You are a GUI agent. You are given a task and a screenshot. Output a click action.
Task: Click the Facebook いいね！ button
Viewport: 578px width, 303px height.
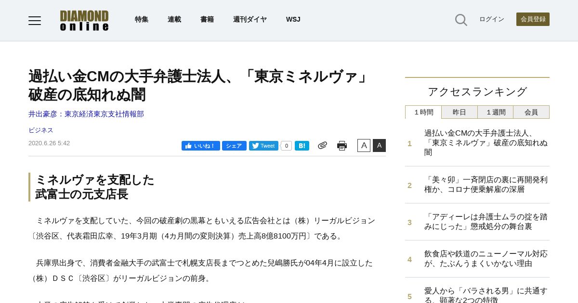[x=201, y=146]
